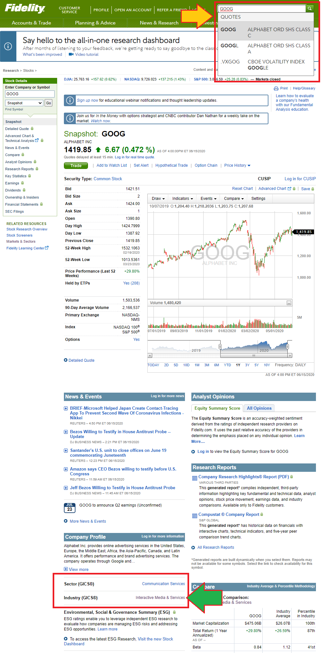Click lock icon beside Analyst Opinions
The height and width of the screenshot is (653, 332).
(35, 162)
